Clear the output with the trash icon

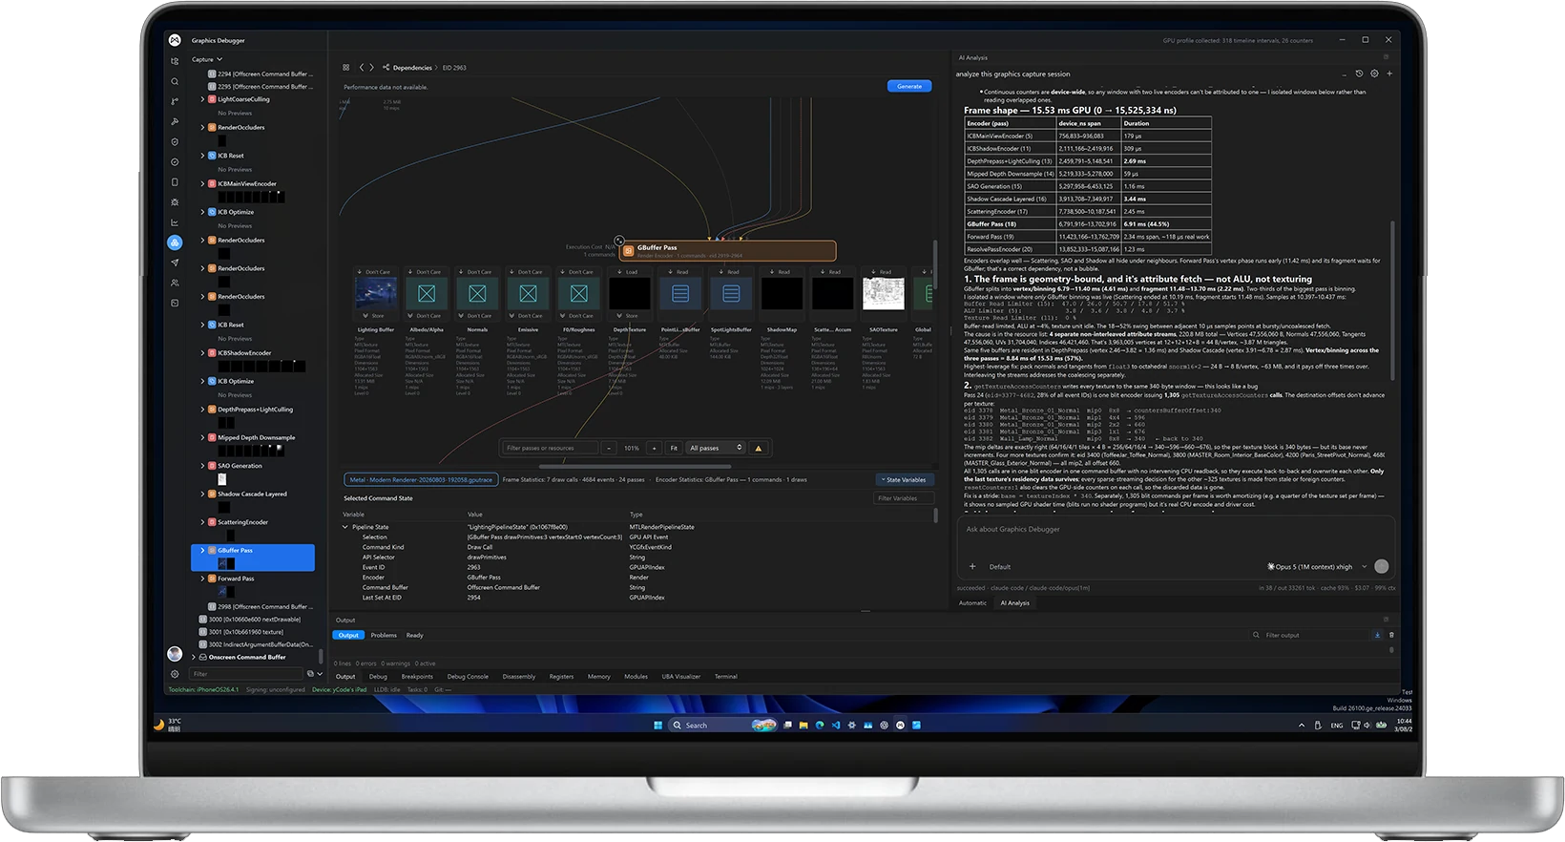click(1391, 635)
